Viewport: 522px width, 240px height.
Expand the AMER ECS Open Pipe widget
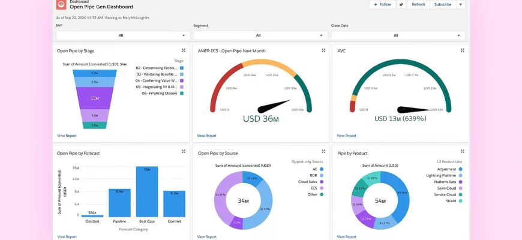click(323, 50)
